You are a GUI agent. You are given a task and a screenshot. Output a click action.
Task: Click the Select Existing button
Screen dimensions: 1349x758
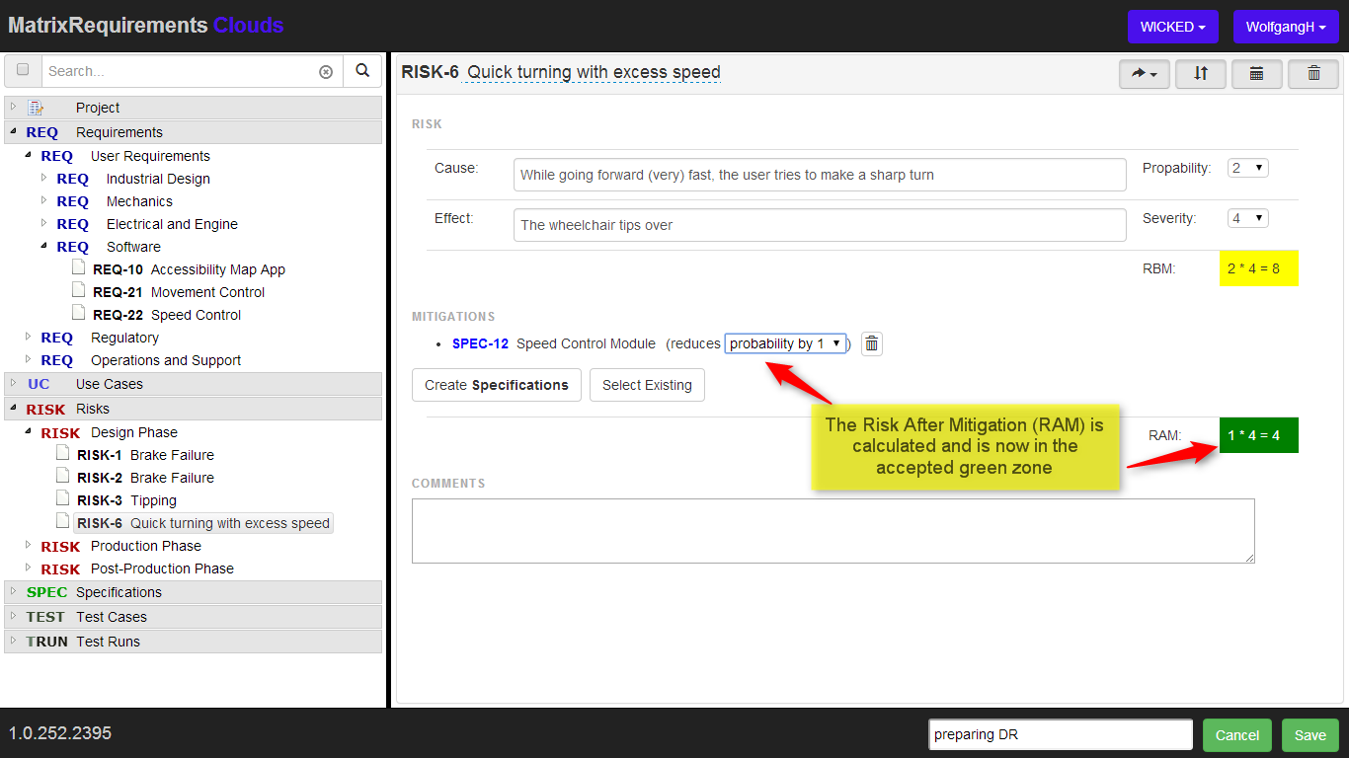[647, 385]
